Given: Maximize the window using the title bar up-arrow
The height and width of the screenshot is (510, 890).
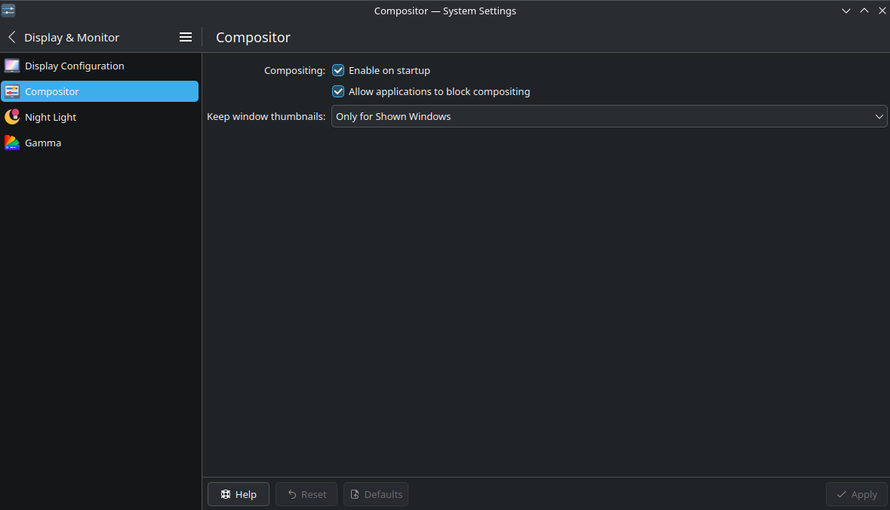Looking at the screenshot, I should pos(864,11).
